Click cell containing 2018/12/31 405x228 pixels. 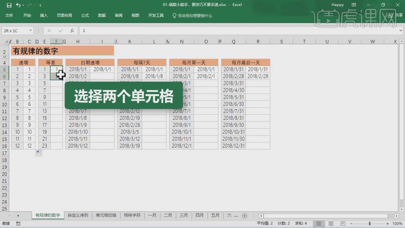pos(234,146)
